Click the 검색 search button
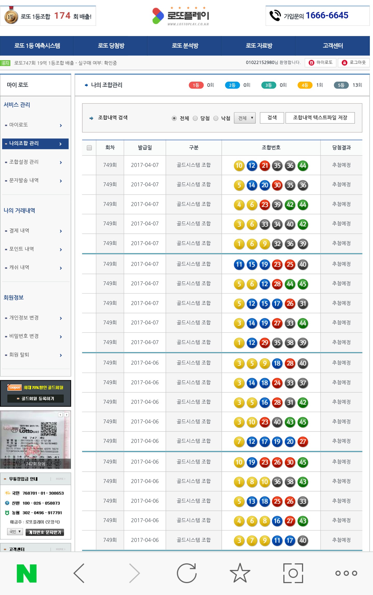The image size is (373, 595). [x=272, y=118]
